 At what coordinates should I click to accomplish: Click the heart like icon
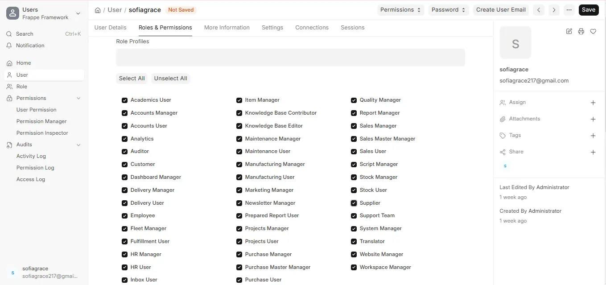click(x=593, y=31)
